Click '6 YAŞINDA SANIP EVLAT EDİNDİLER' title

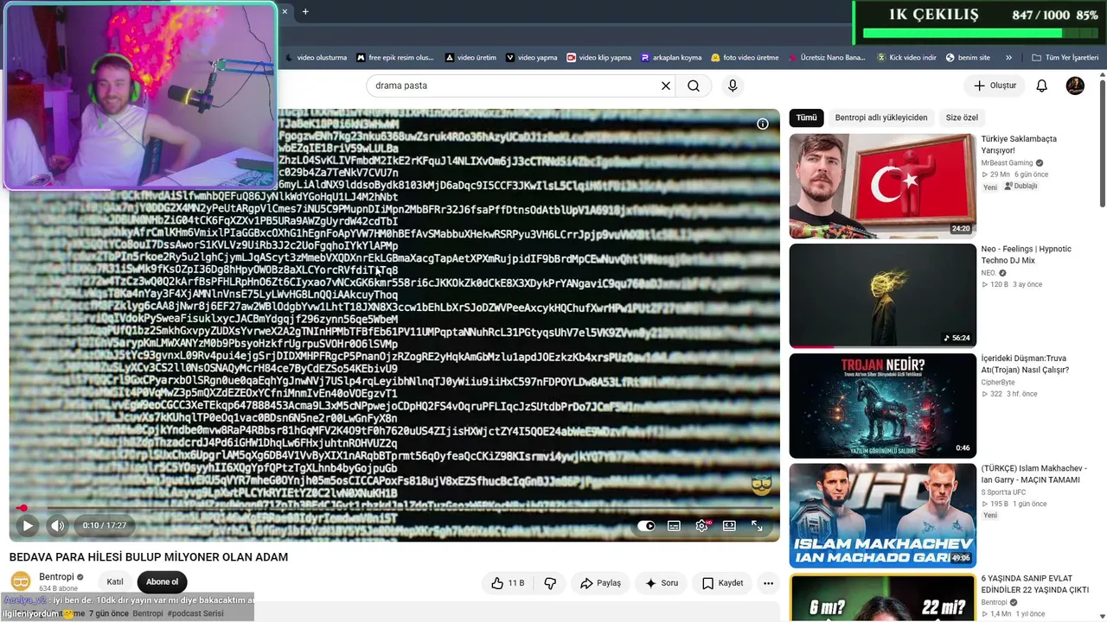click(1034, 584)
